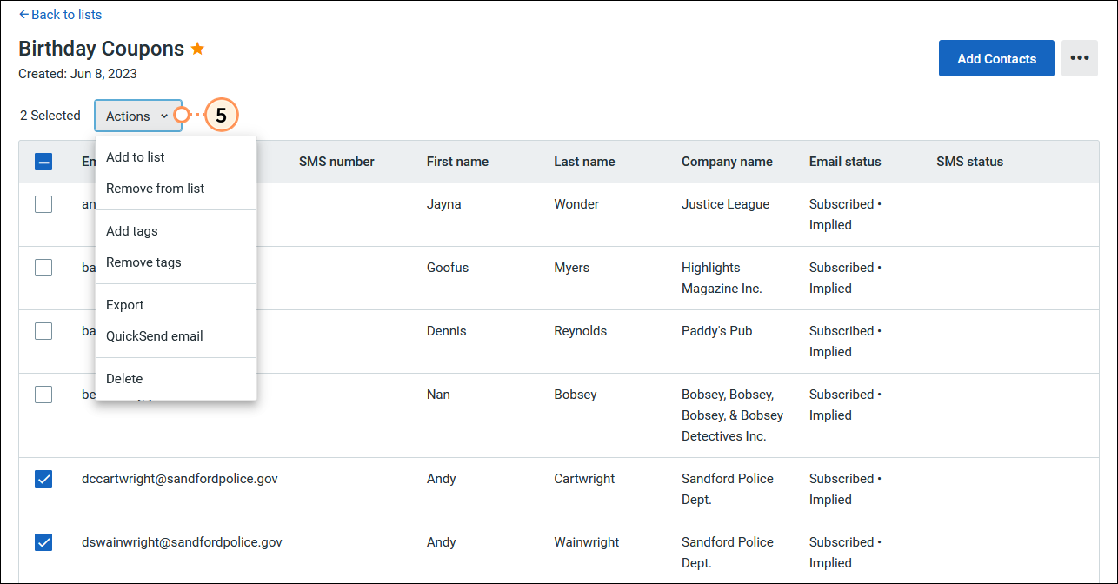Check the checkbox for Goofus Myers
The image size is (1118, 584).
(x=43, y=267)
